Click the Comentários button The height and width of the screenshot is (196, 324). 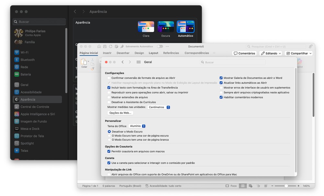point(245,53)
